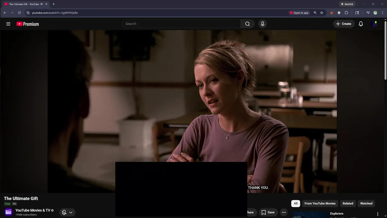Select the Watched chip
The image size is (387, 218).
[366, 203]
